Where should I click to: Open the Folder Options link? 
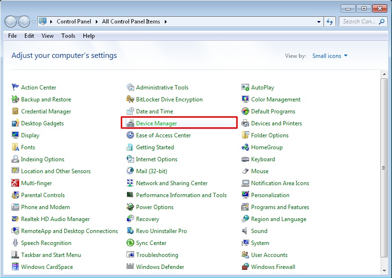point(270,135)
